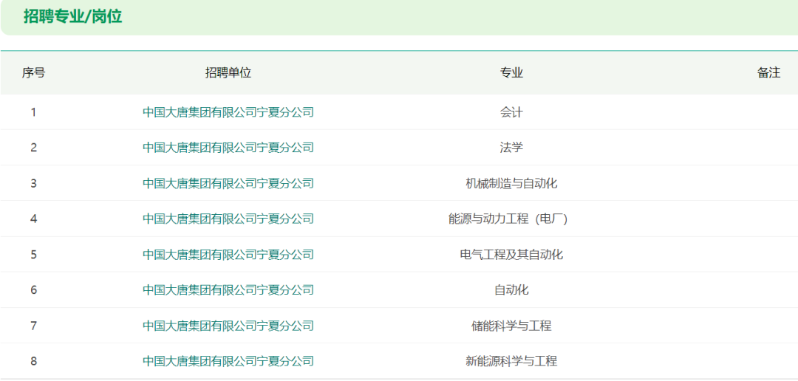Screen dimensions: 798x381
Task: Open company link in row 3
Action: point(228,183)
